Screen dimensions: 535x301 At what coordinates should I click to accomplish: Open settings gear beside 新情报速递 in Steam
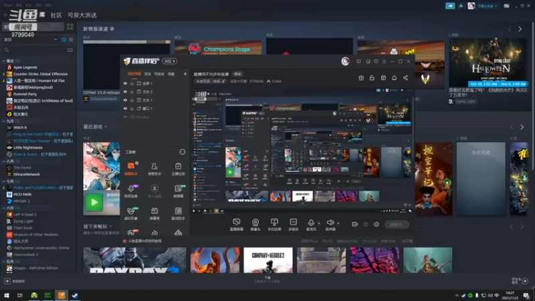click(112, 29)
